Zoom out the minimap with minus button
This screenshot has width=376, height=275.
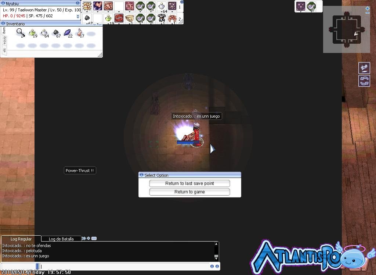tap(367, 12)
